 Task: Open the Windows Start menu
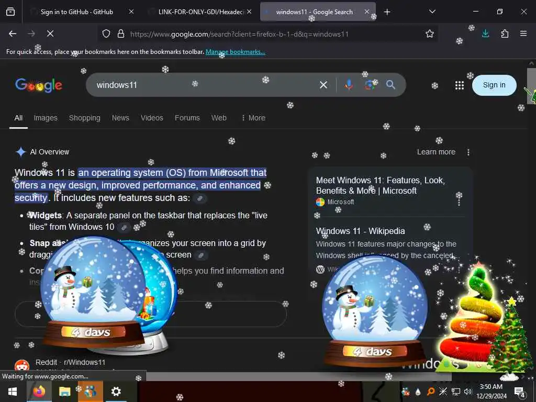13,392
